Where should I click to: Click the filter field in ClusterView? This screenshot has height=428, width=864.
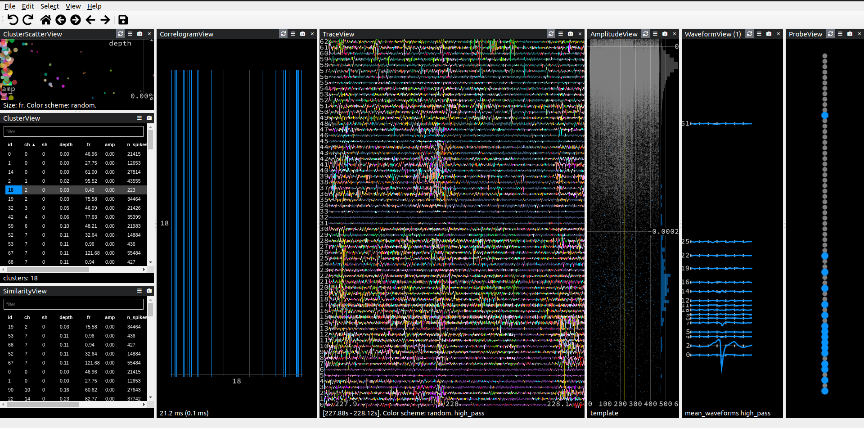(73, 131)
